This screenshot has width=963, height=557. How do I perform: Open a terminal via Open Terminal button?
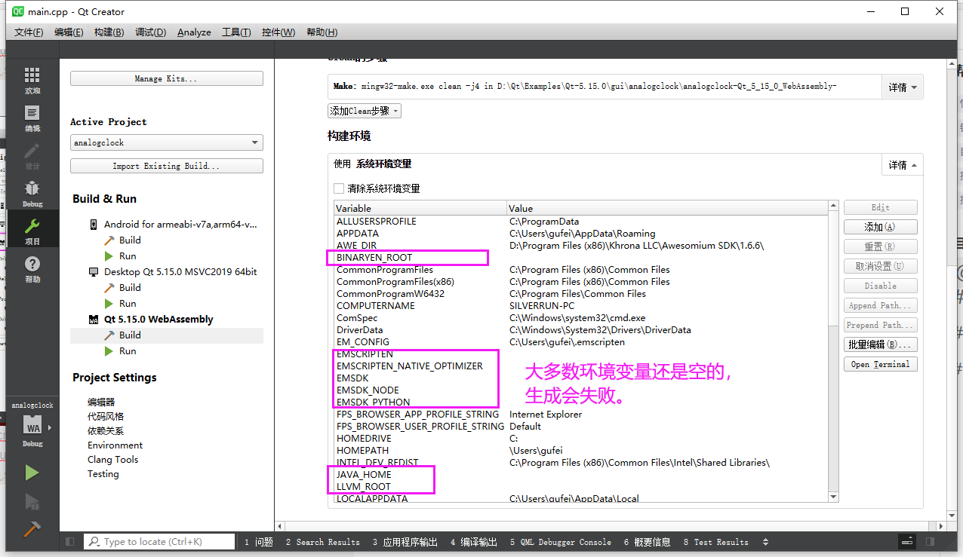click(880, 364)
